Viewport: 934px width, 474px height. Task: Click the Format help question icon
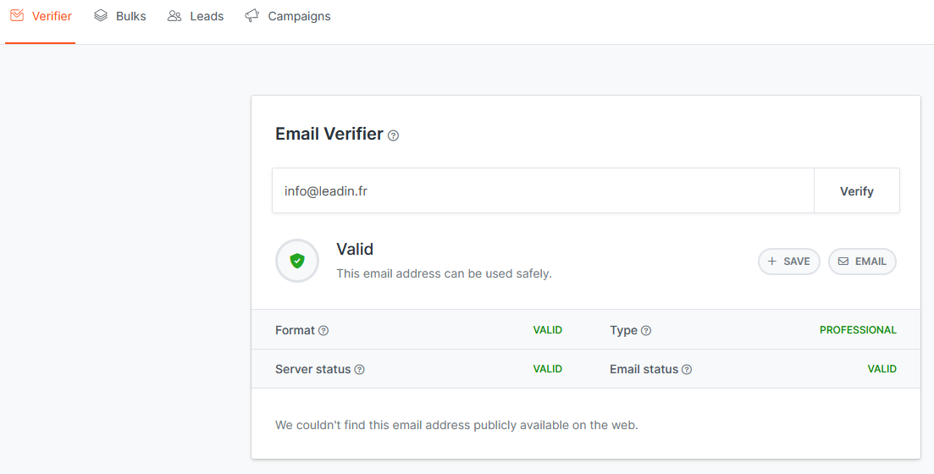point(323,331)
